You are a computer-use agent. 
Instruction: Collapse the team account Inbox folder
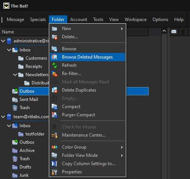point(9,126)
